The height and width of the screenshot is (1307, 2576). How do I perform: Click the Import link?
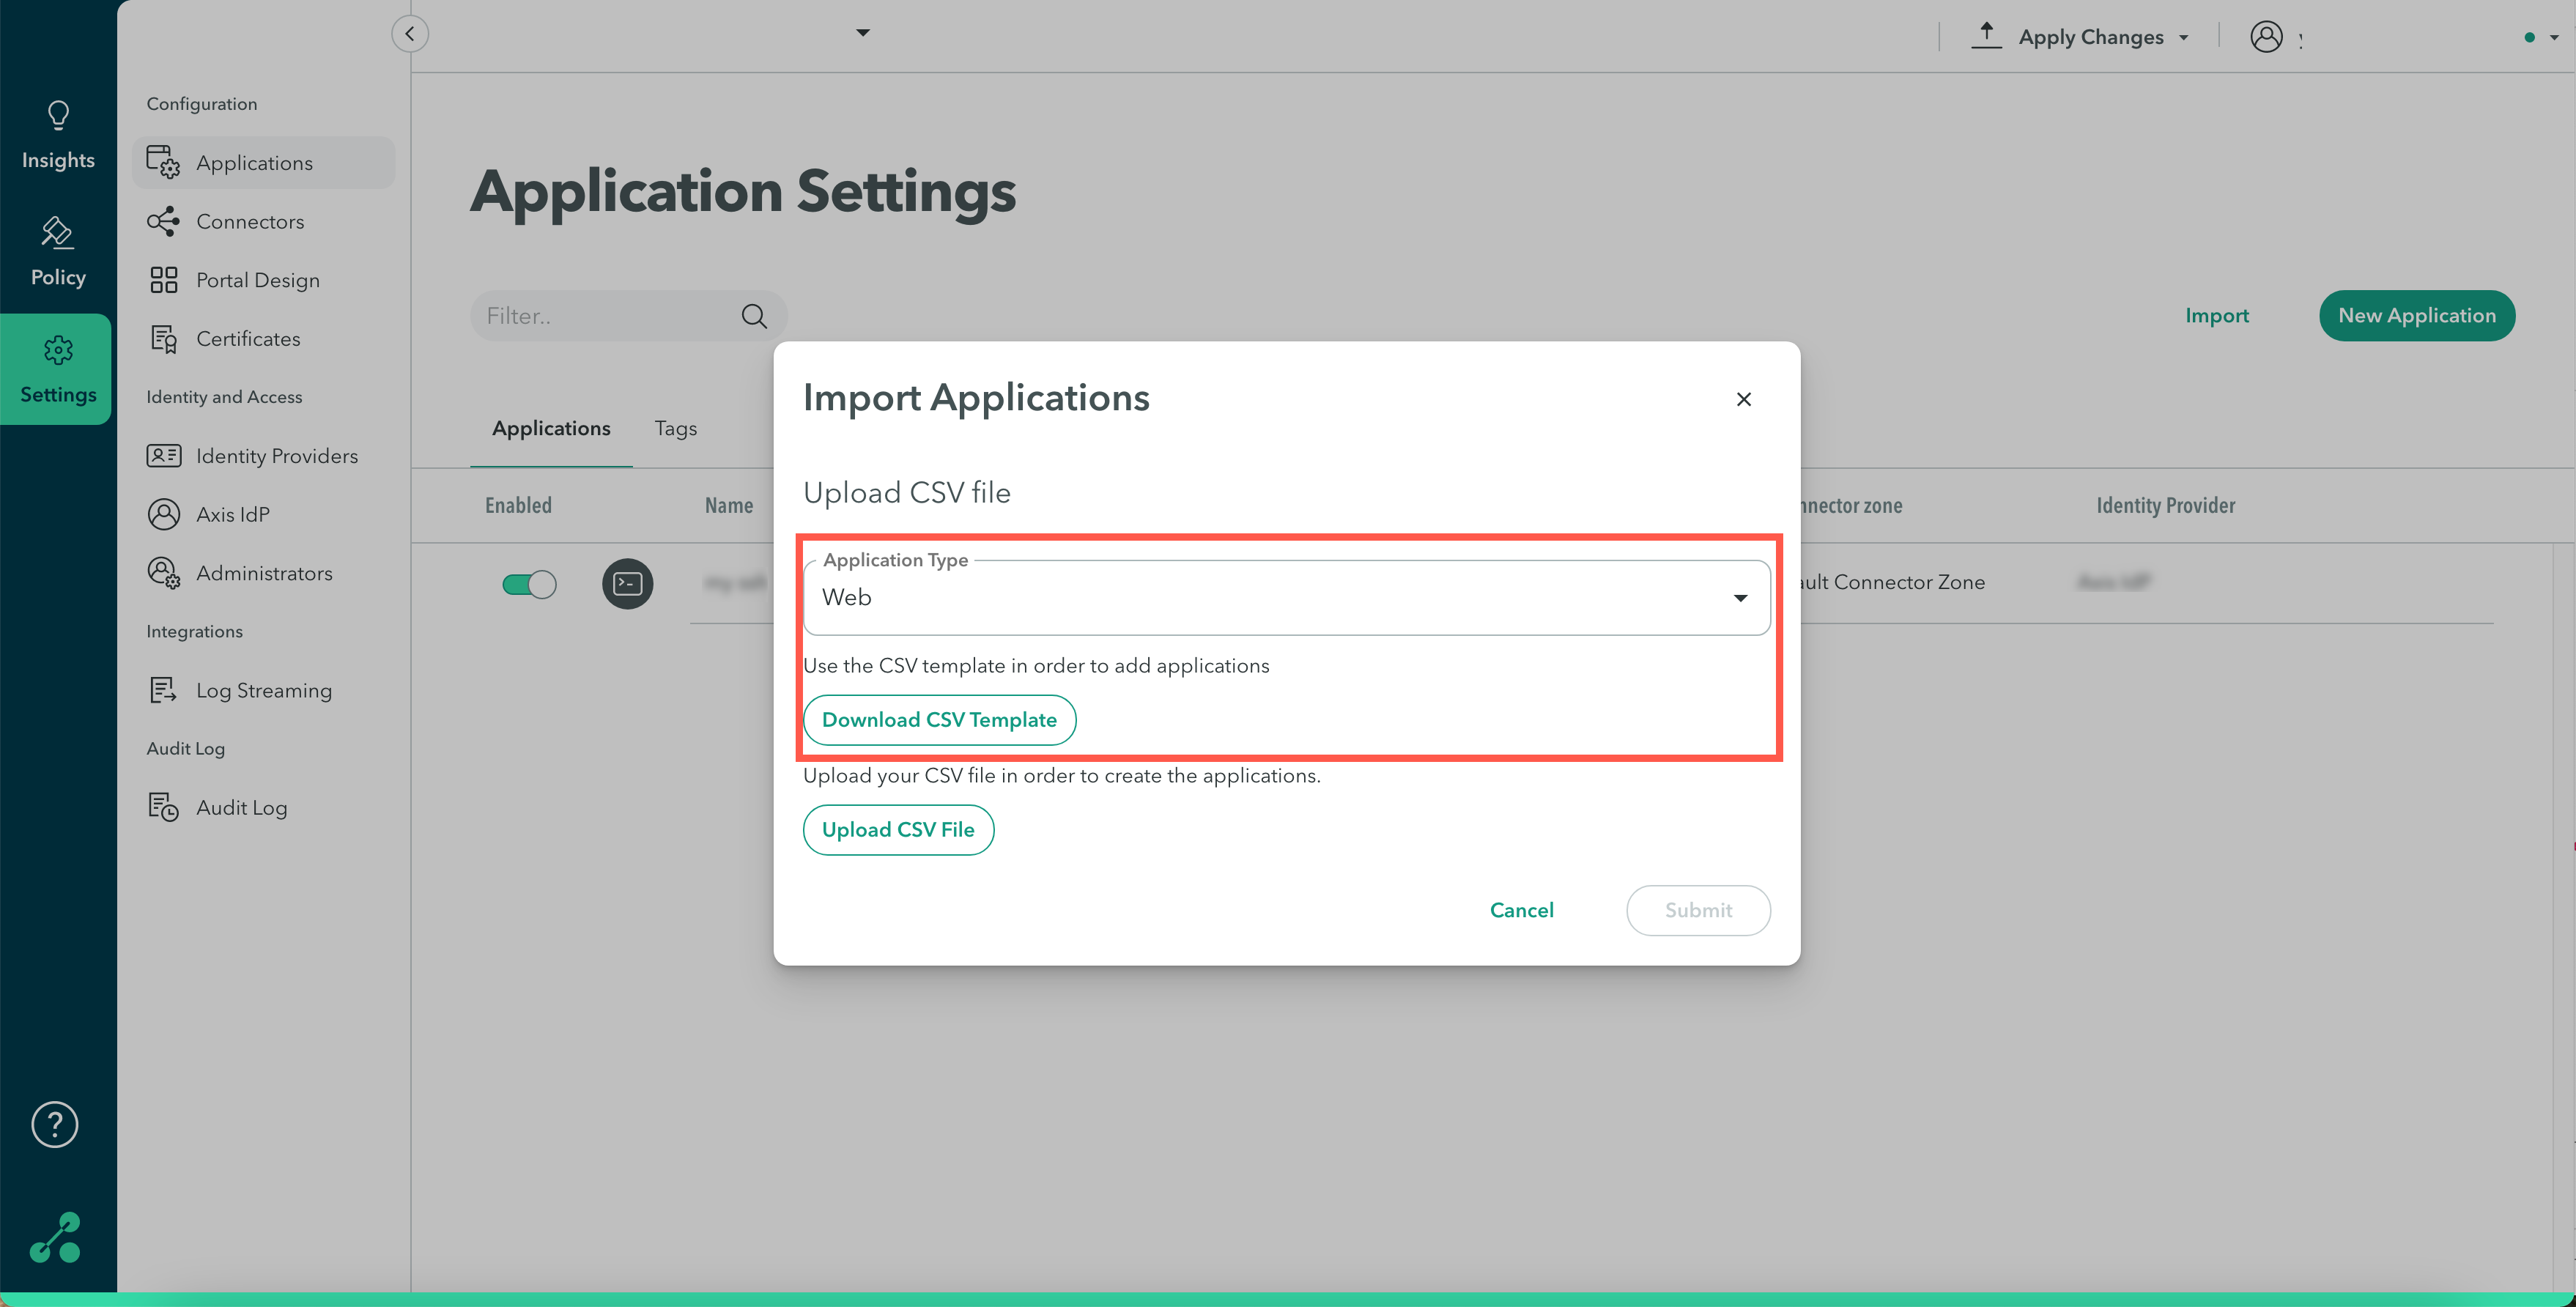click(2216, 316)
